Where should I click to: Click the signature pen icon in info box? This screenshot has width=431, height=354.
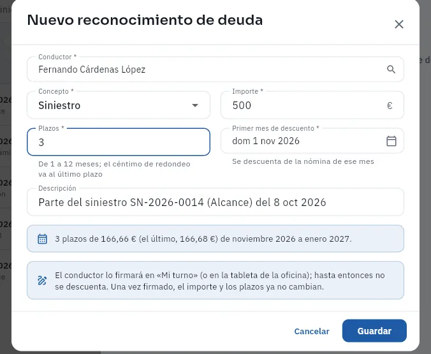pos(42,281)
